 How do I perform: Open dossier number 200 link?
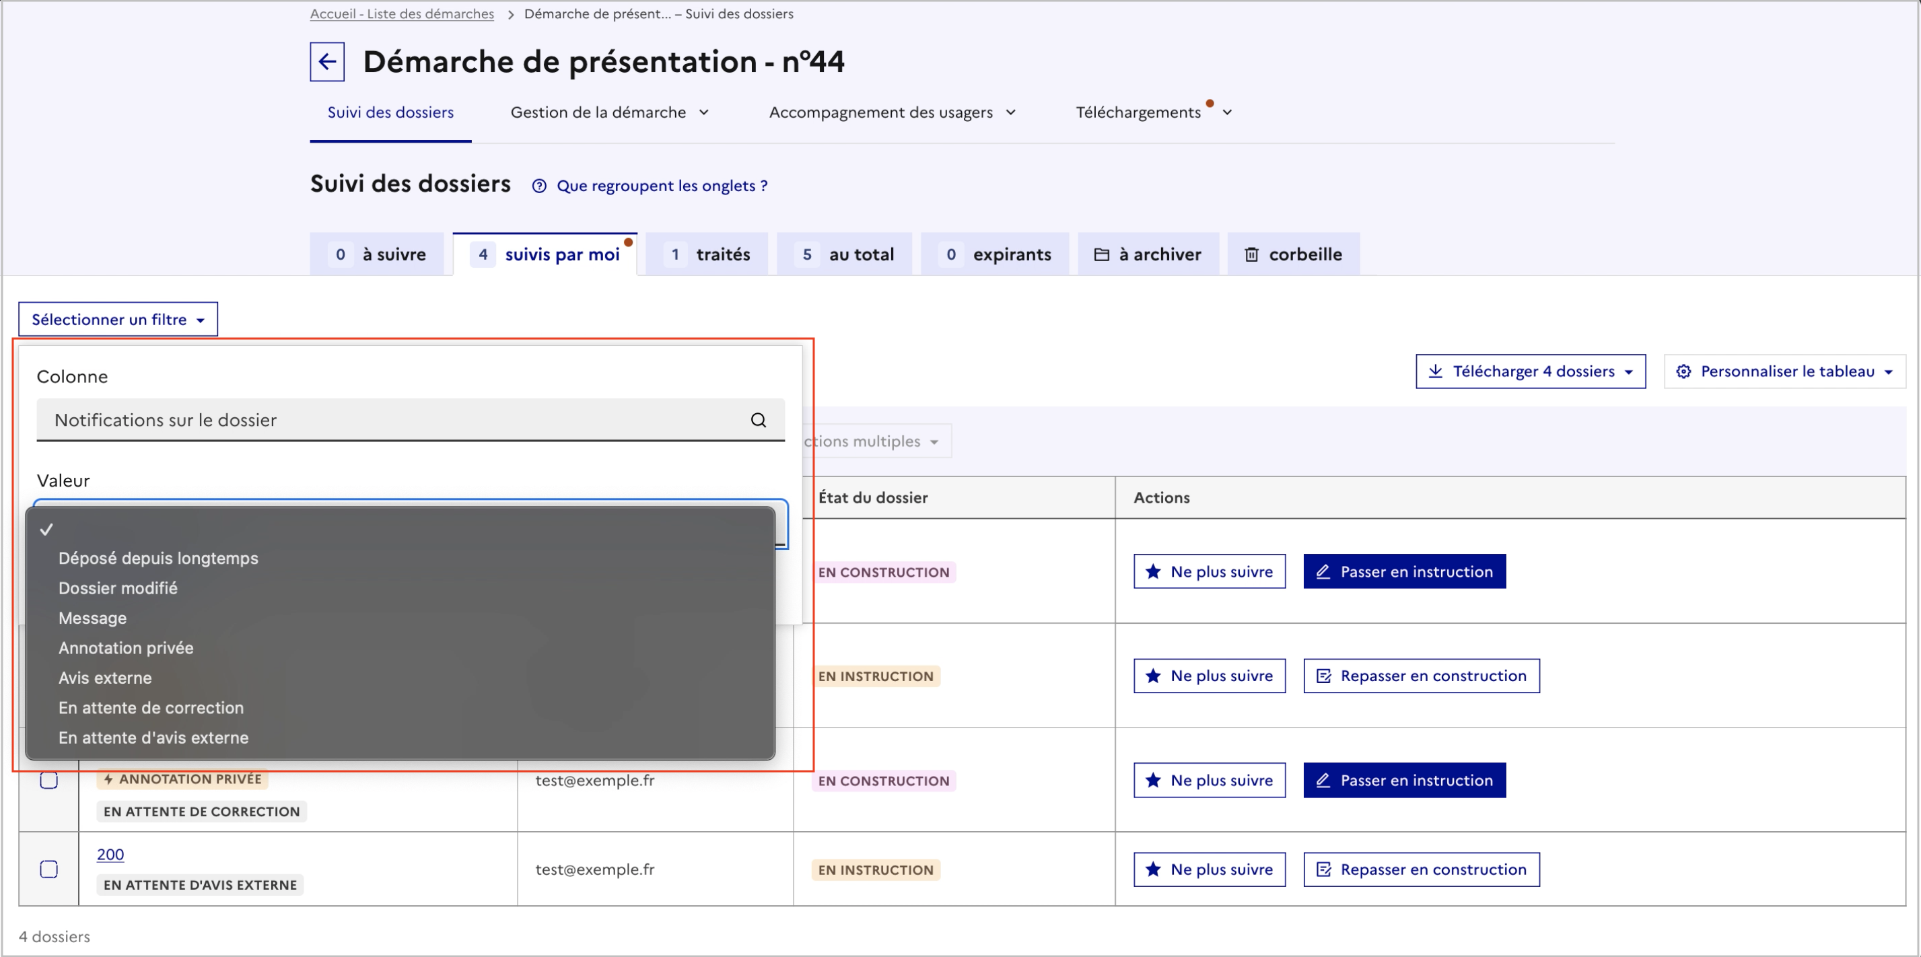click(110, 854)
